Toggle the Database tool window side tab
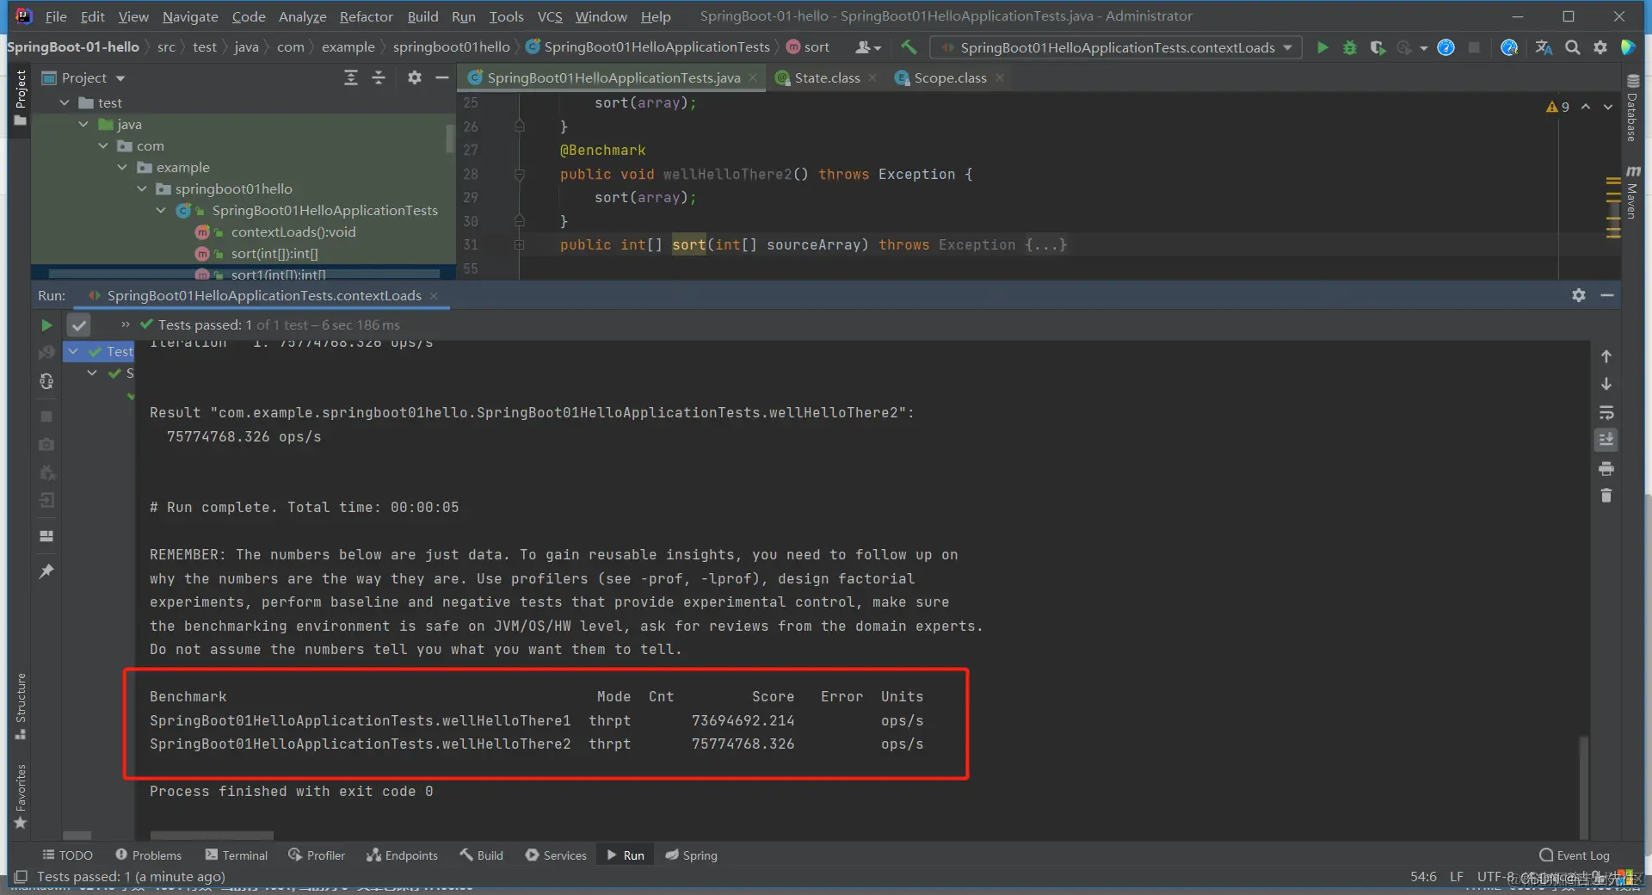 [1632, 107]
